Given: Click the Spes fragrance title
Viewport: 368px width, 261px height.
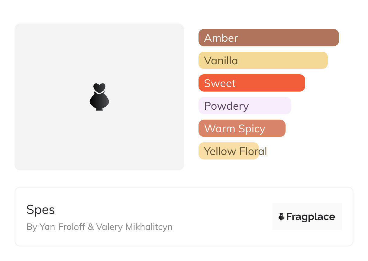Looking at the screenshot, I should 40,209.
